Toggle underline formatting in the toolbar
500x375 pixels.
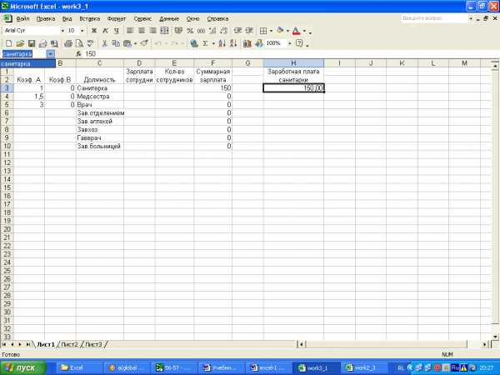[x=117, y=31]
